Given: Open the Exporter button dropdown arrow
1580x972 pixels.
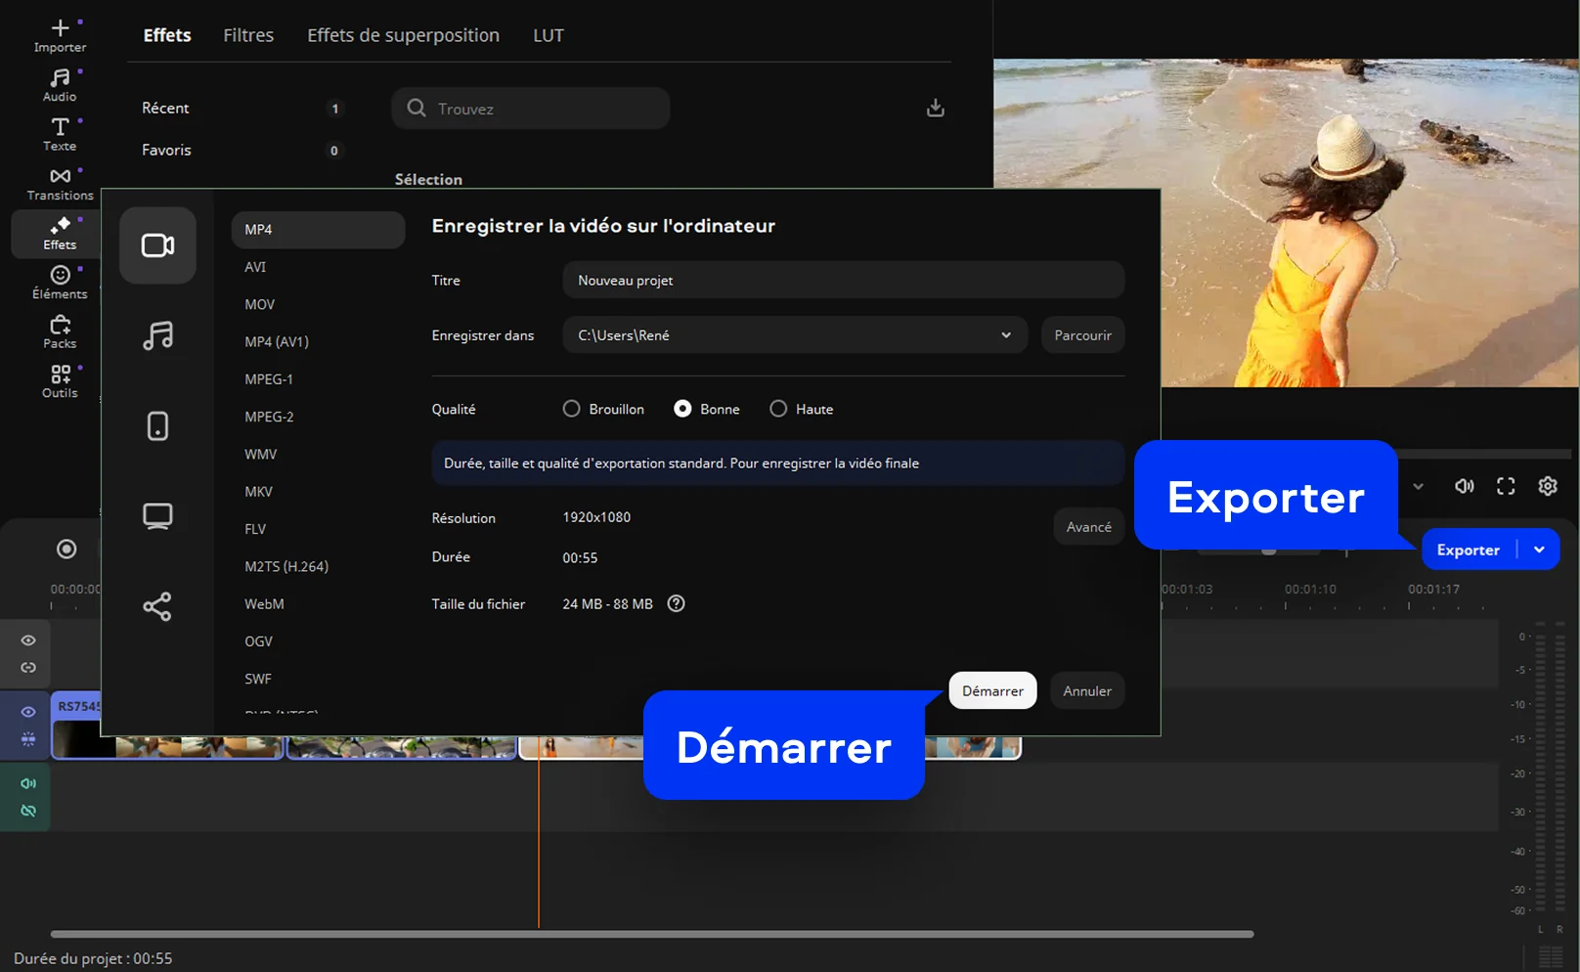Looking at the screenshot, I should pyautogui.click(x=1539, y=550).
